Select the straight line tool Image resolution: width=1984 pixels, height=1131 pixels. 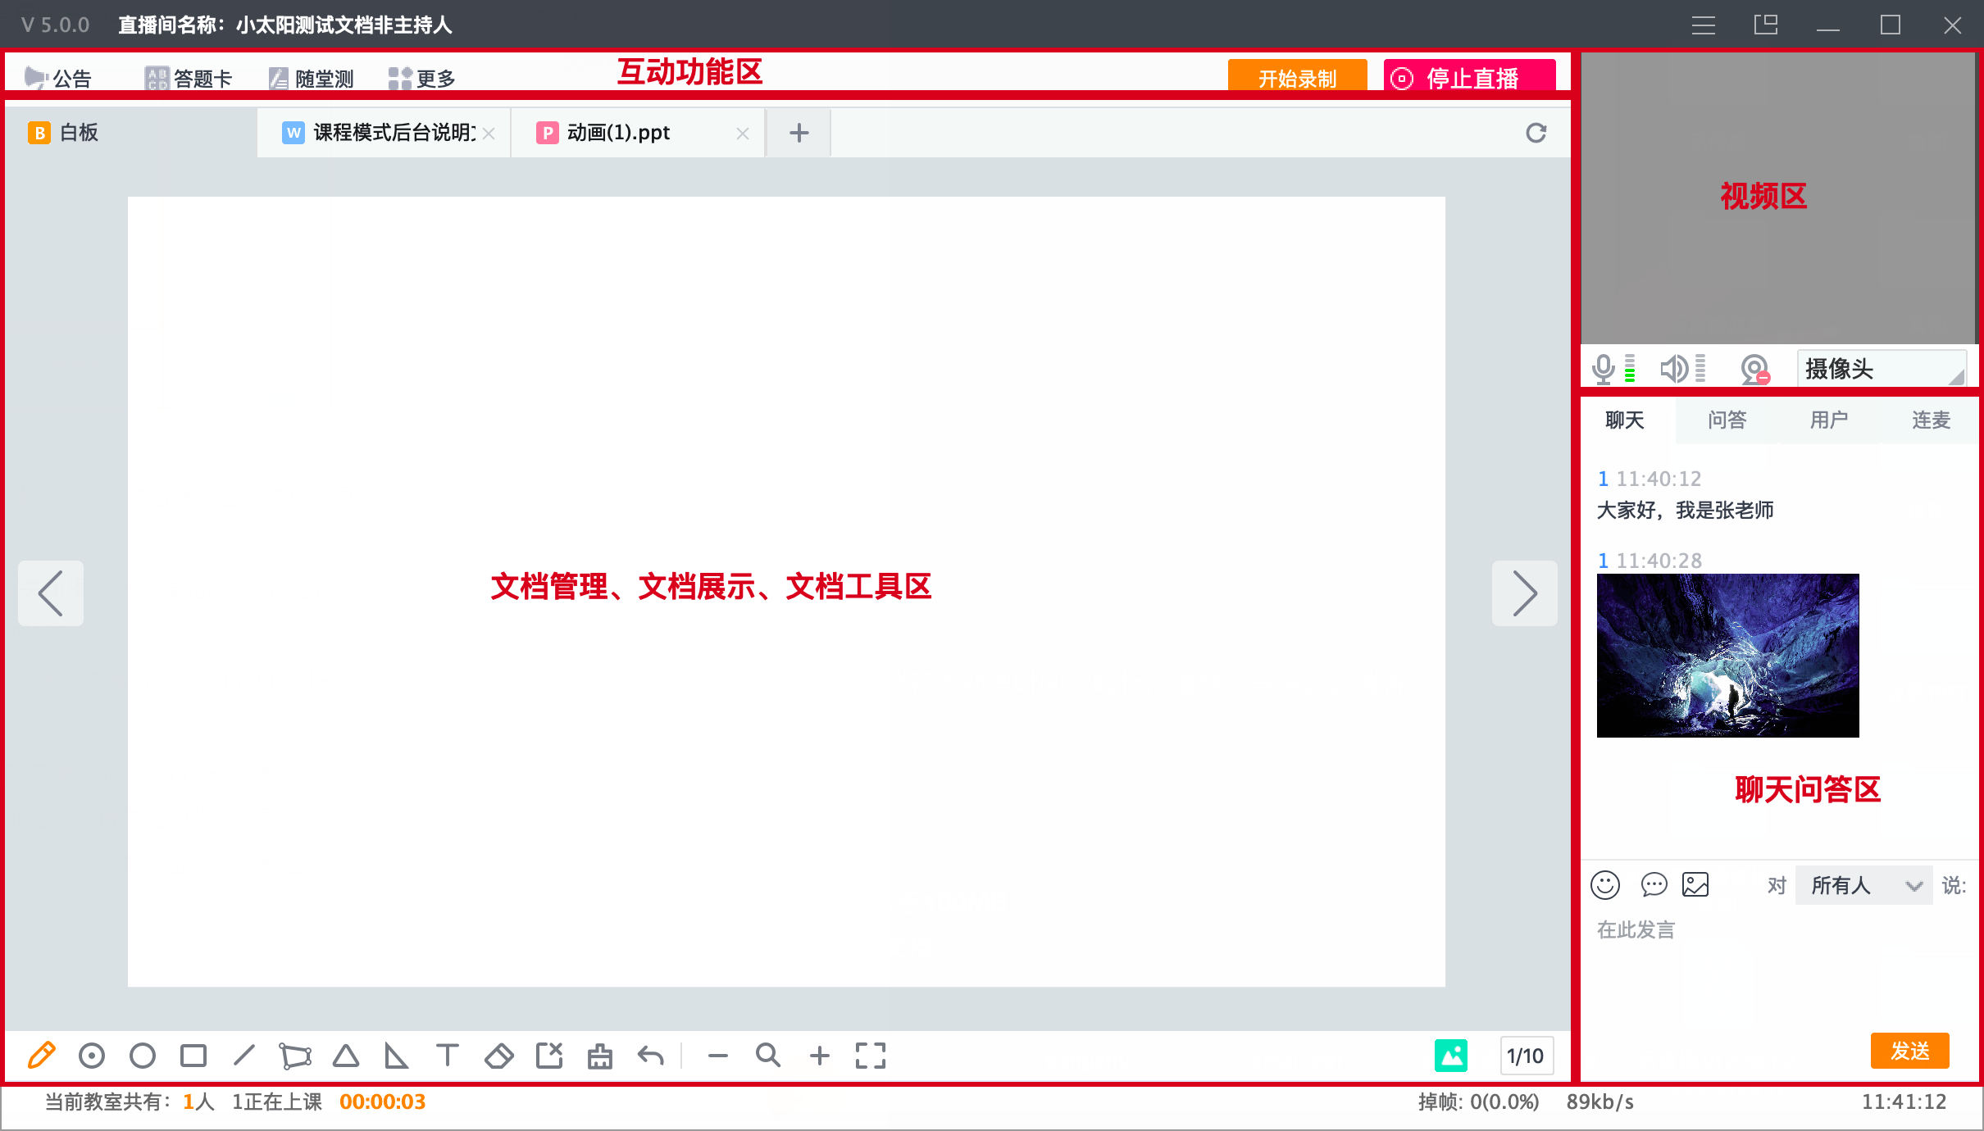click(244, 1055)
